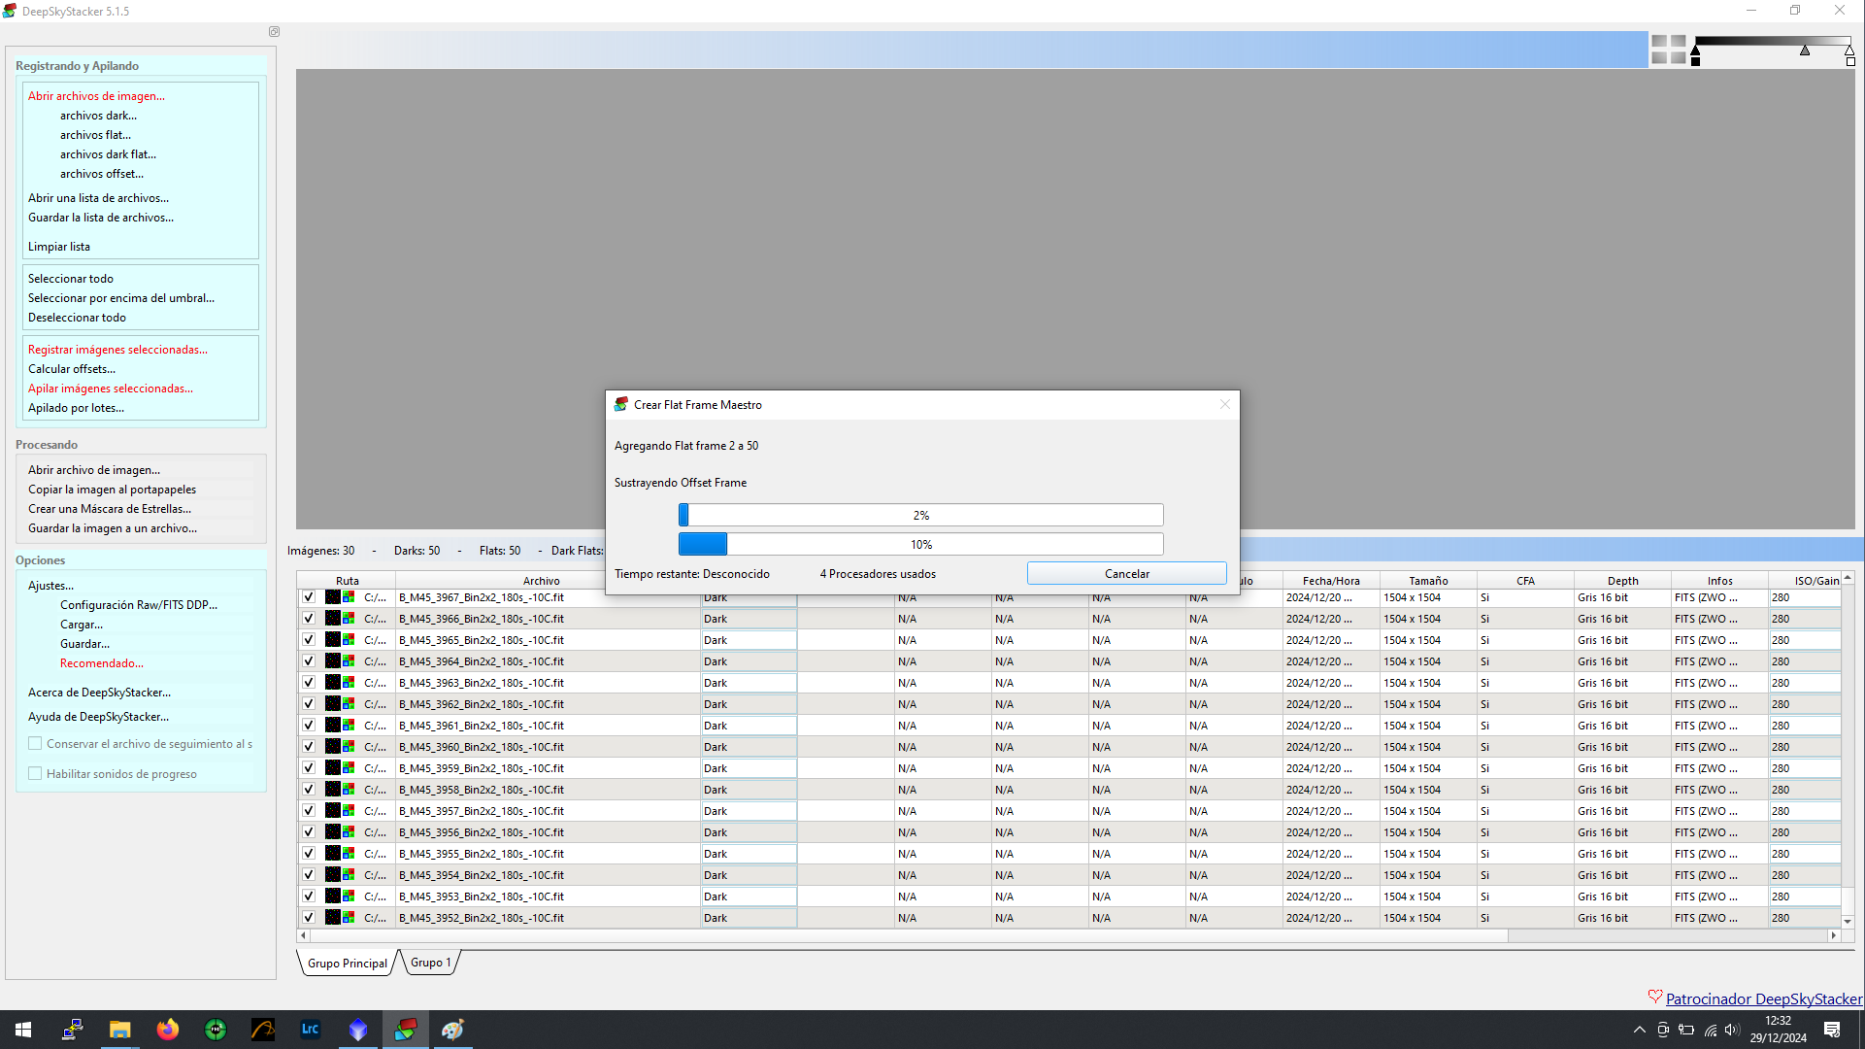The height and width of the screenshot is (1049, 1865).
Task: Enable Habilitar sonidos de progreso checkbox
Action: pyautogui.click(x=35, y=774)
